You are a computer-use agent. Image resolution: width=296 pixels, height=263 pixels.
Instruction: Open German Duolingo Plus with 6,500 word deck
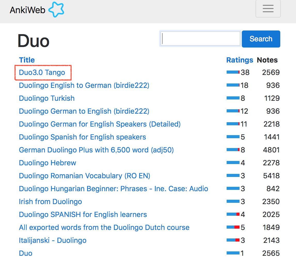[x=96, y=150]
